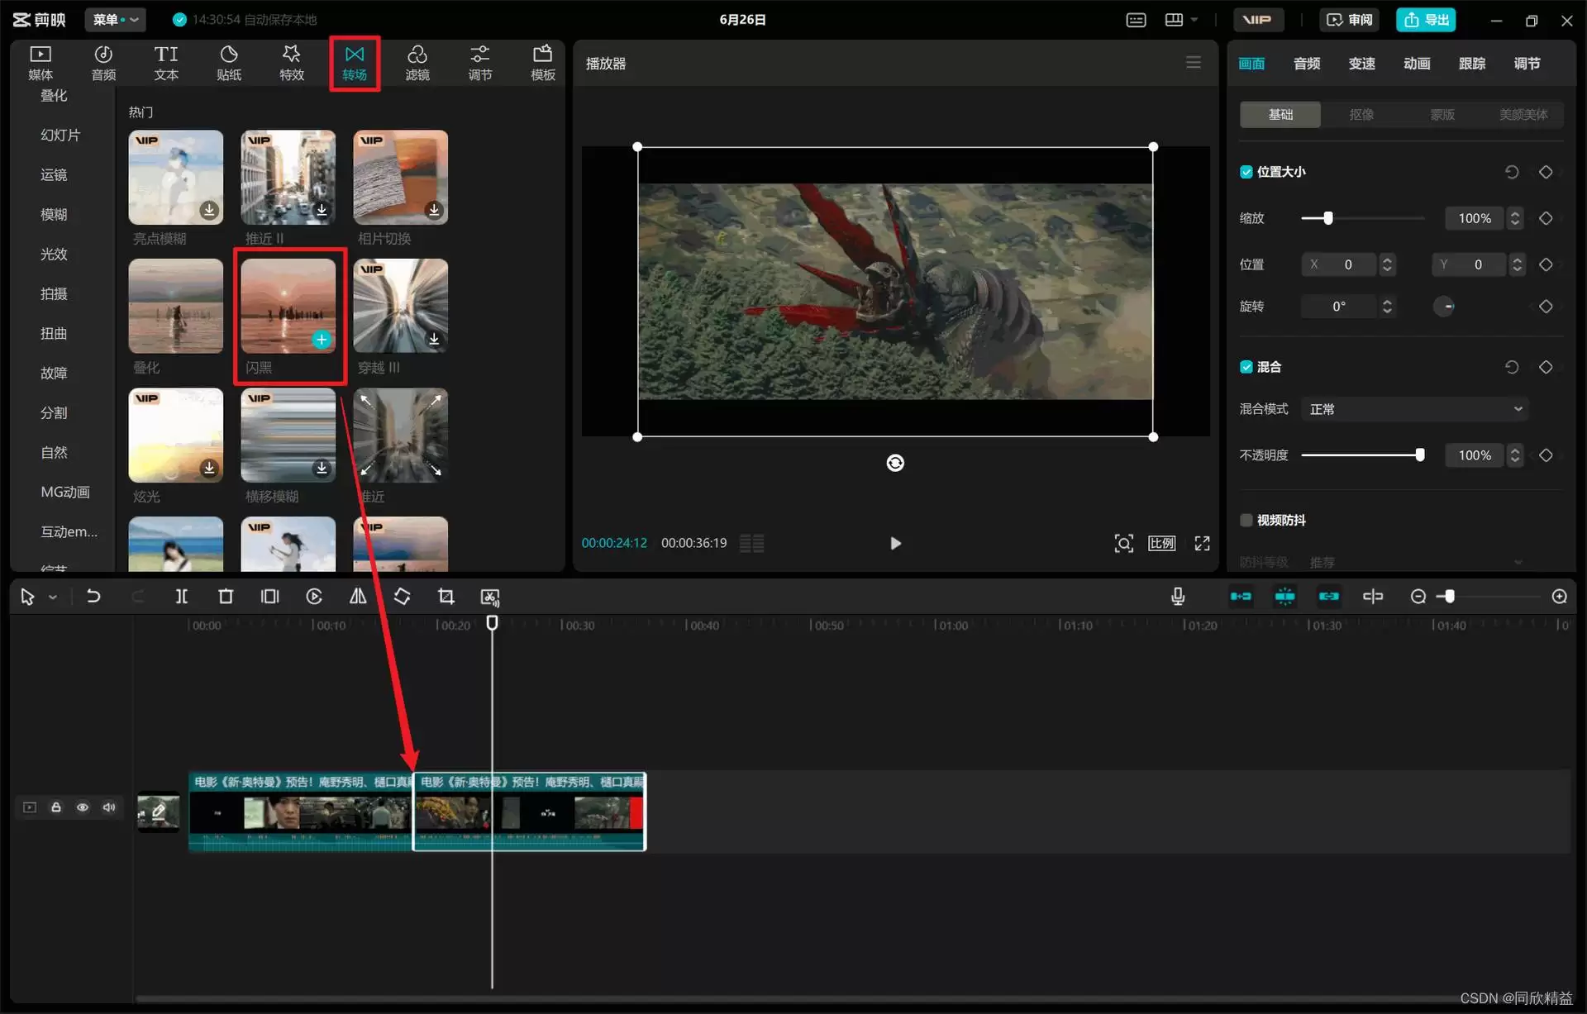Click the mirror flip icon
This screenshot has width=1587, height=1014.
358,597
